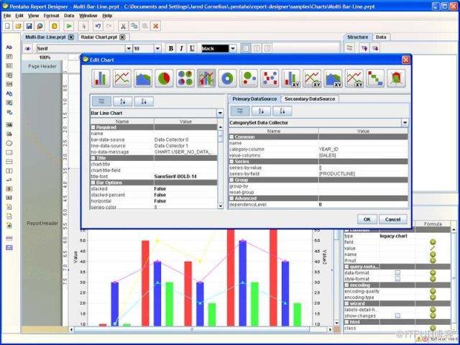Pick the waterfall chart type icon

tap(375, 78)
